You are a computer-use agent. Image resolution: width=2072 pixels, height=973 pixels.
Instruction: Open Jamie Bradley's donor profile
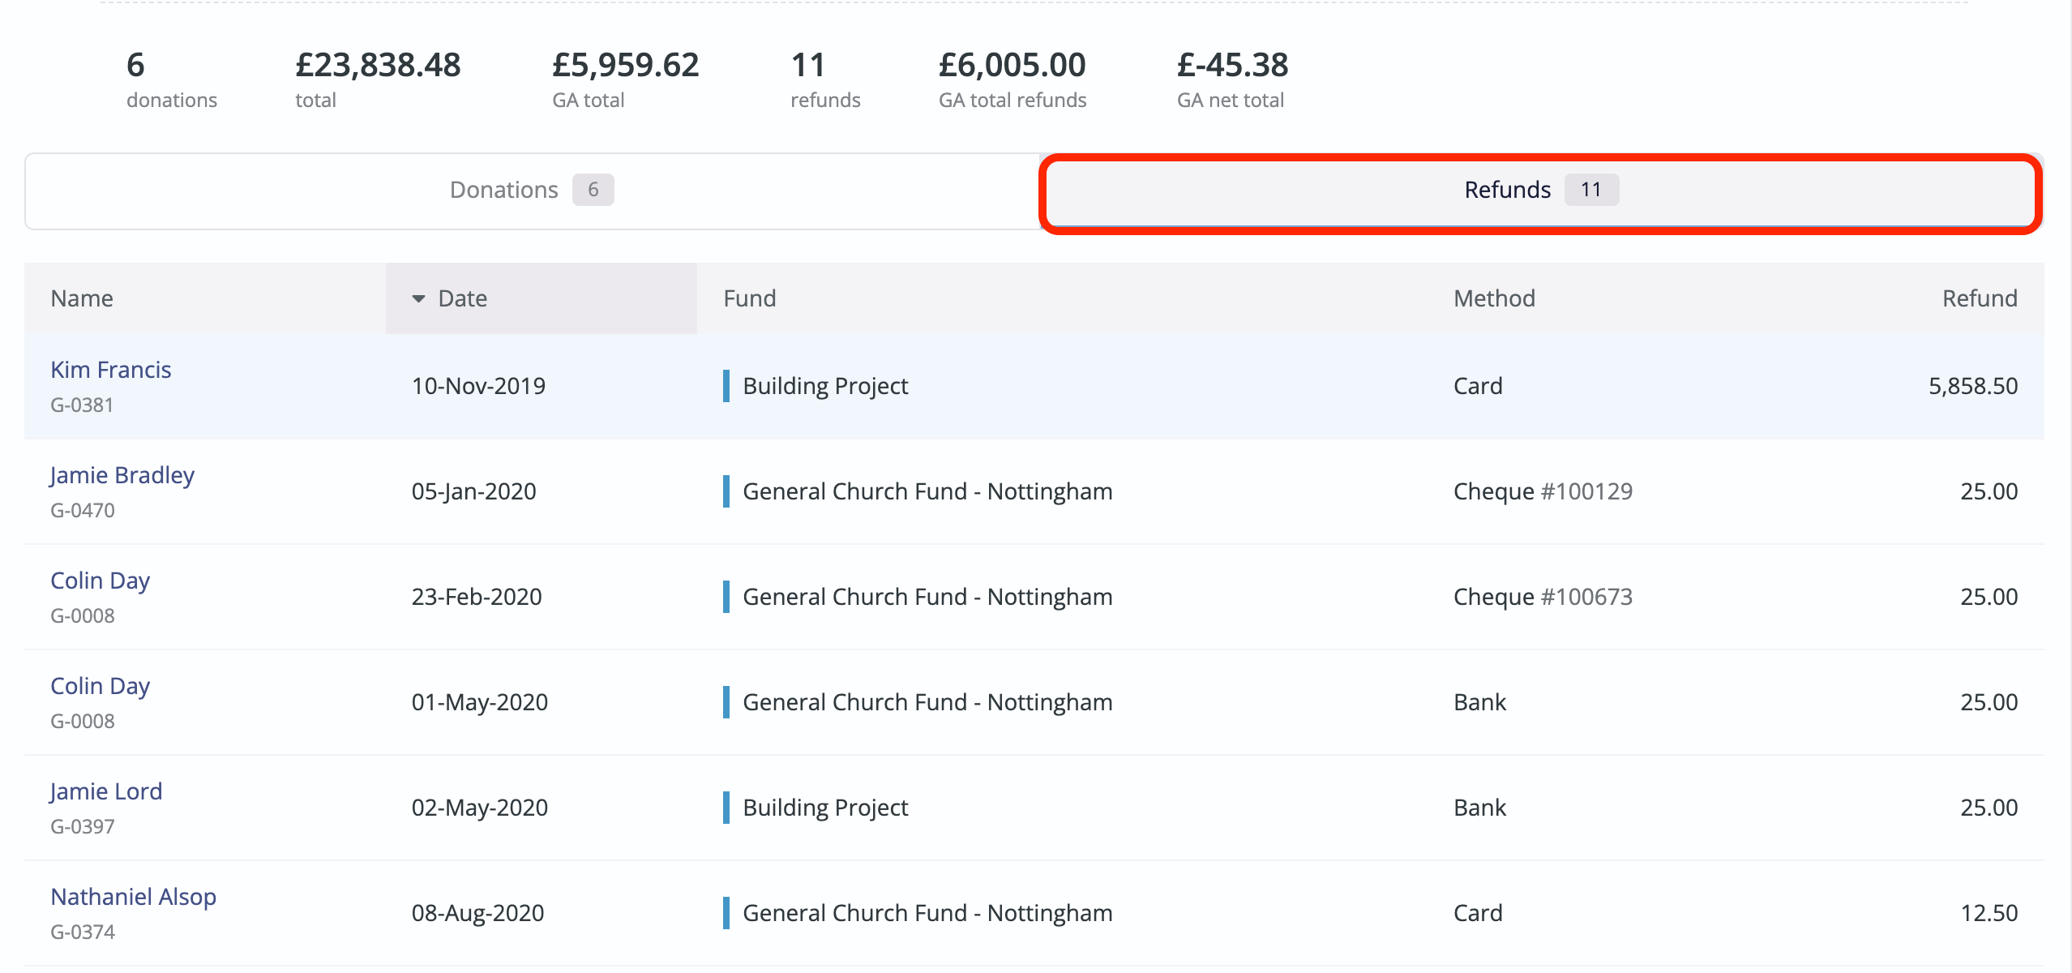pos(122,475)
